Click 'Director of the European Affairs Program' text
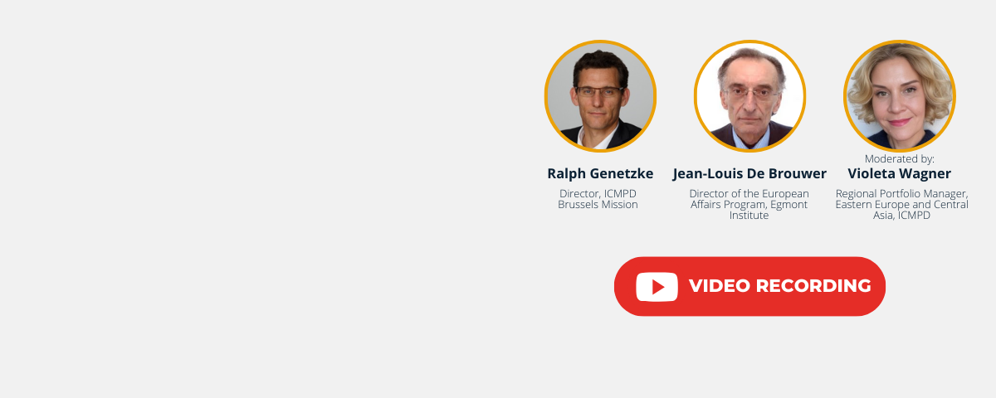 [x=749, y=199]
